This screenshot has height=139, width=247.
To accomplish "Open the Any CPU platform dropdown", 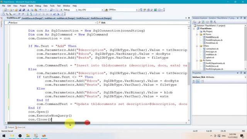I will click(102, 10).
